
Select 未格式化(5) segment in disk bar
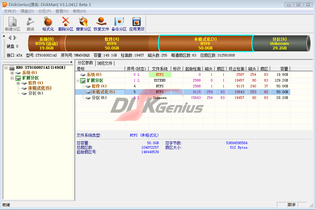click(205, 43)
